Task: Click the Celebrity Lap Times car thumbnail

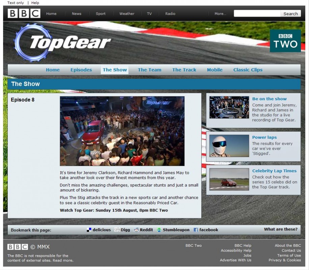Action: click(x=229, y=179)
